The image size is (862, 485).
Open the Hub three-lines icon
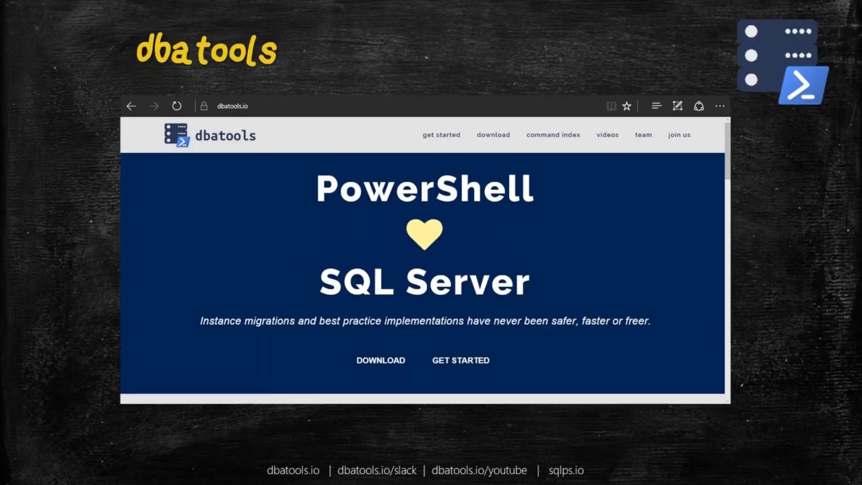pyautogui.click(x=657, y=106)
